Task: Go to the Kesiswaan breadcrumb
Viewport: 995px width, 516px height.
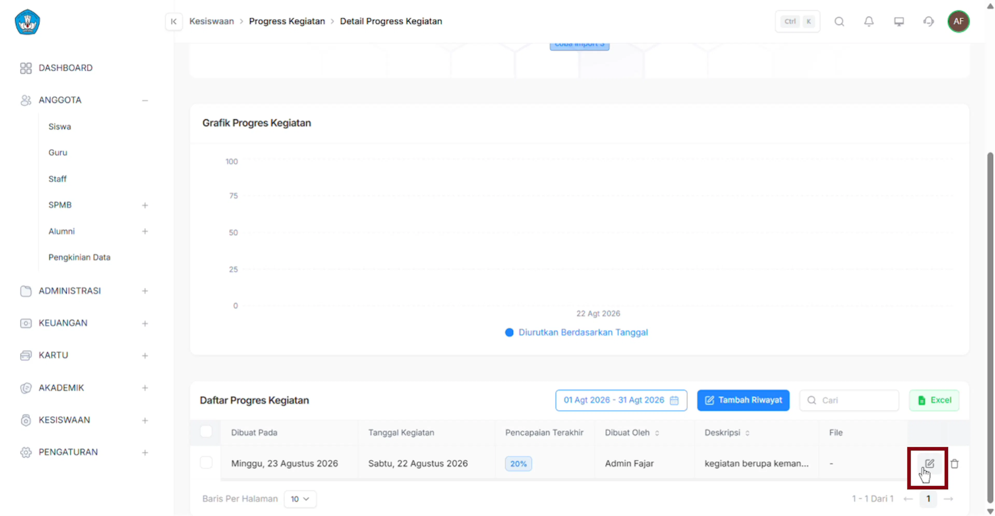Action: (212, 21)
